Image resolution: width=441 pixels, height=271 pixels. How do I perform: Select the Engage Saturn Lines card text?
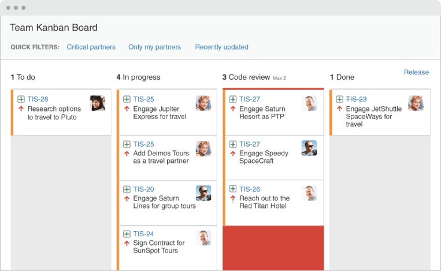coord(164,202)
